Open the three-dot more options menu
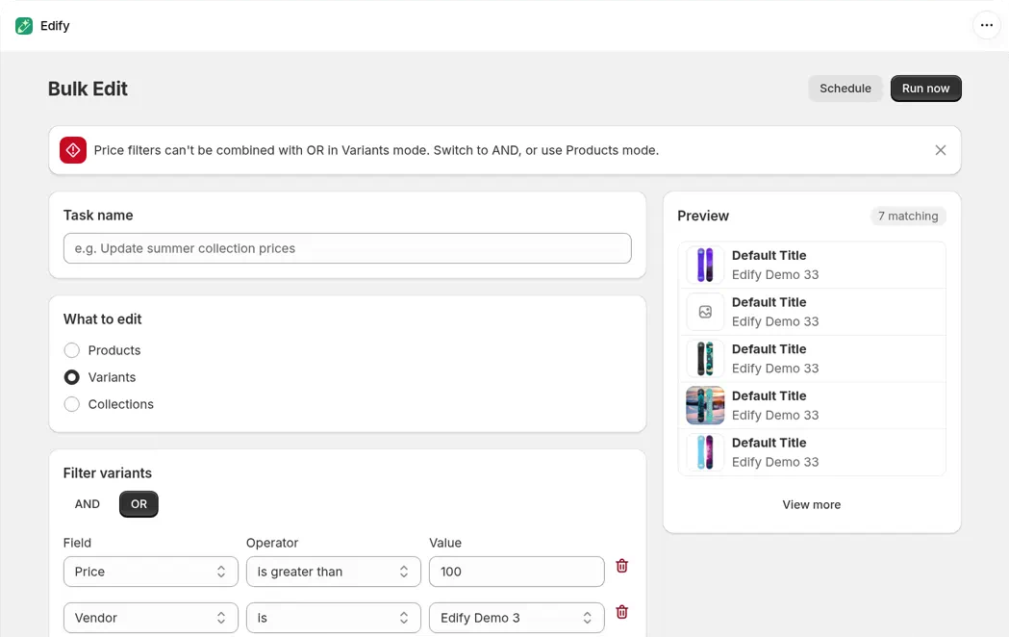The height and width of the screenshot is (637, 1009). [987, 26]
